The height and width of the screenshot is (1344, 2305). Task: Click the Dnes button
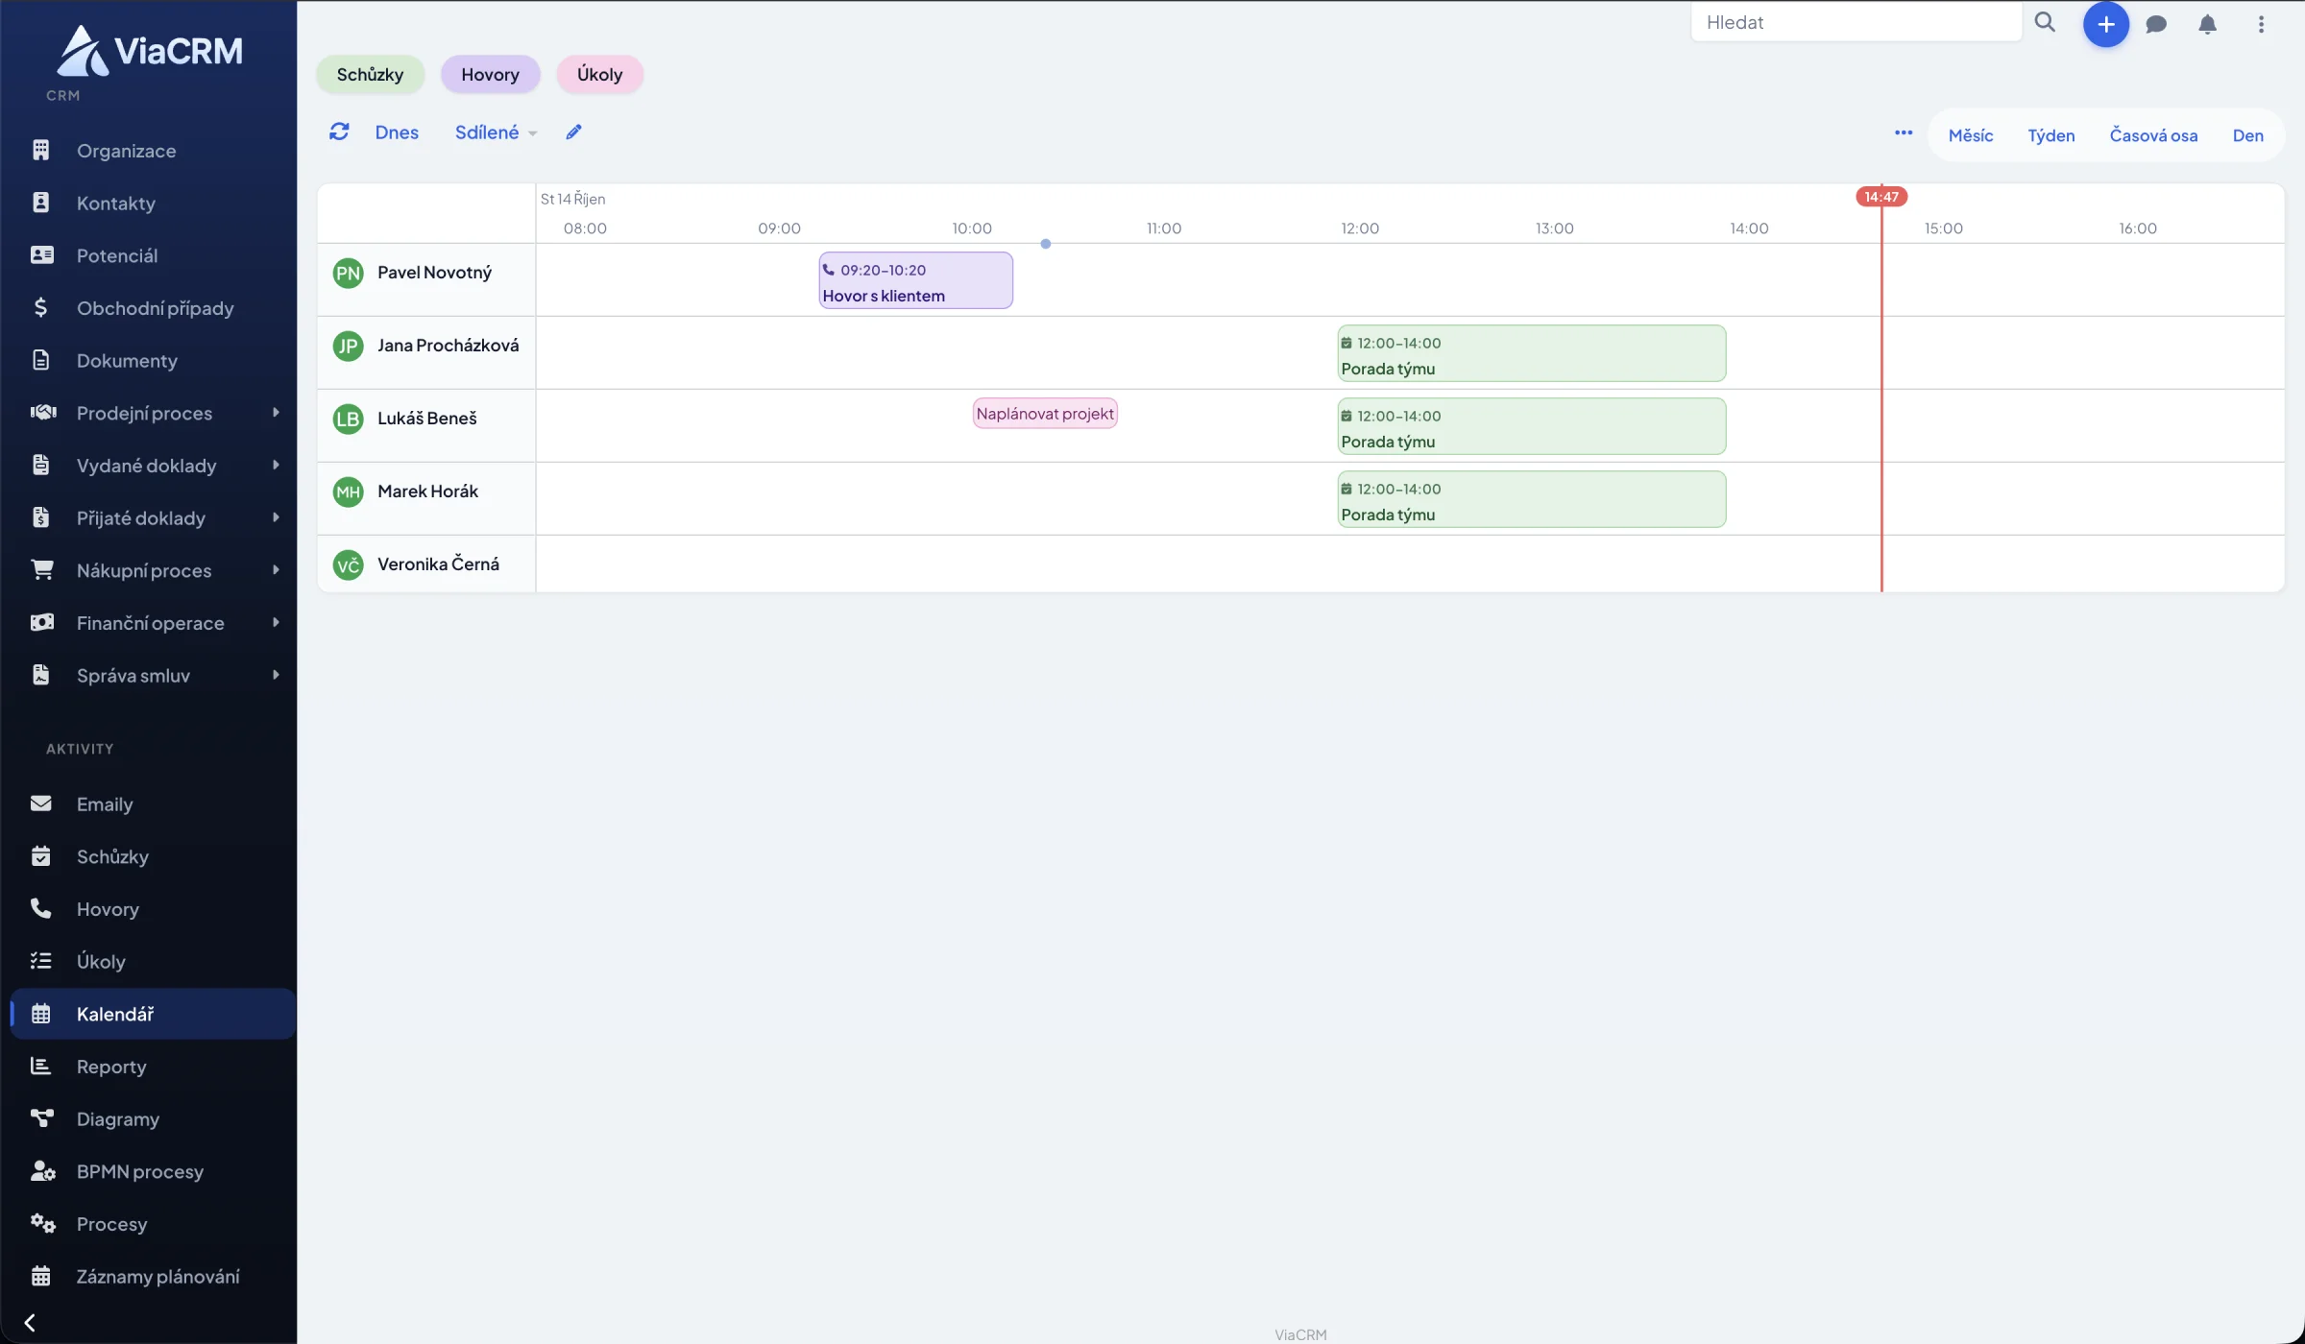tap(397, 132)
